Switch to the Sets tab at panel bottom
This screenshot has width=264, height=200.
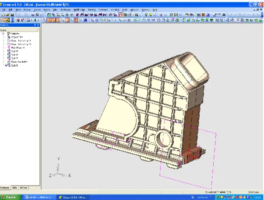point(14,188)
